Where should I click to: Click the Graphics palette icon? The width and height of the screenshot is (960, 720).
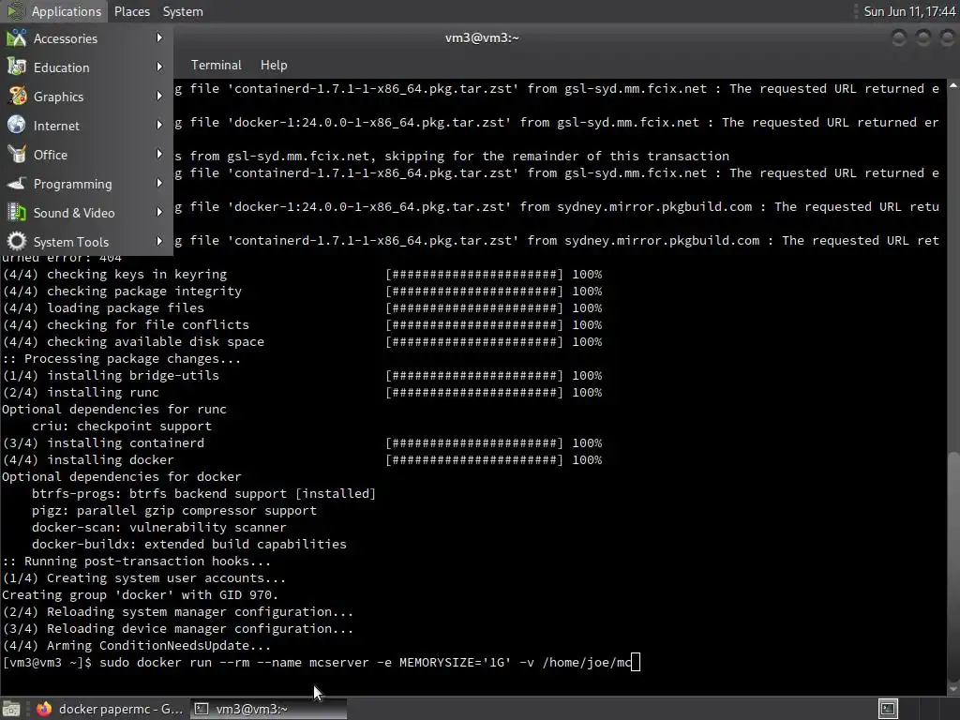[17, 97]
